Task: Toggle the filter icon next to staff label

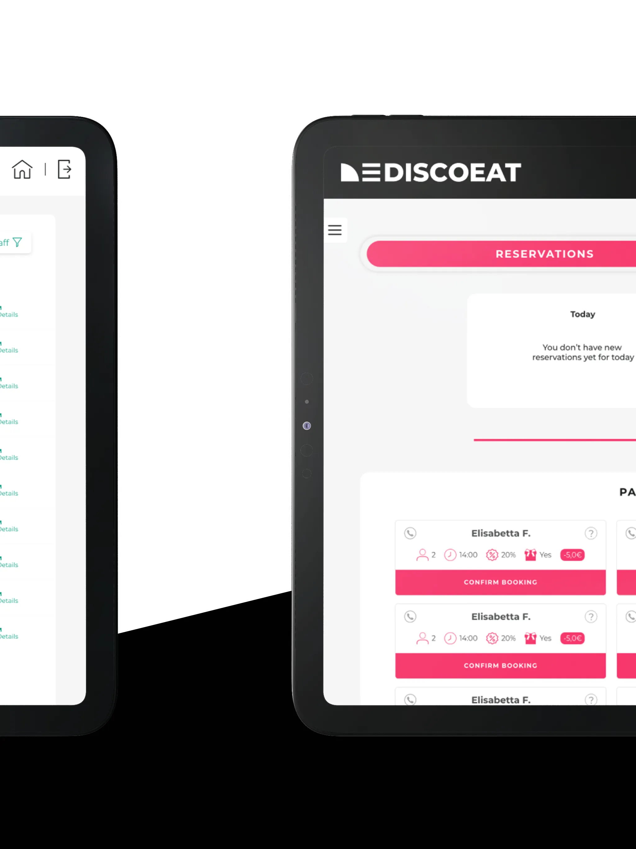Action: tap(18, 243)
